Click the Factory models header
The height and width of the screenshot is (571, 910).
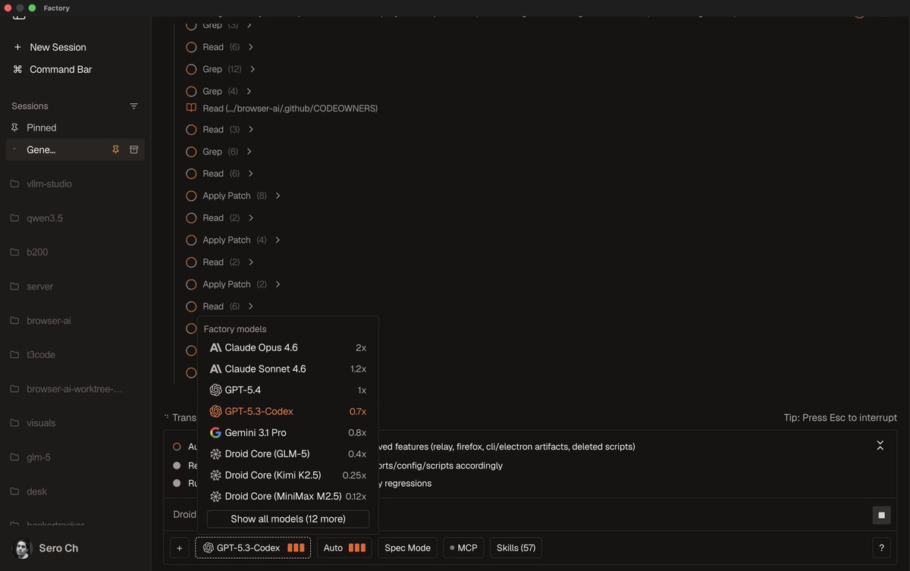coord(235,329)
